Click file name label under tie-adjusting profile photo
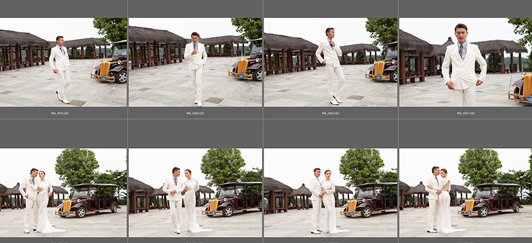The image size is (532, 243). point(331,113)
